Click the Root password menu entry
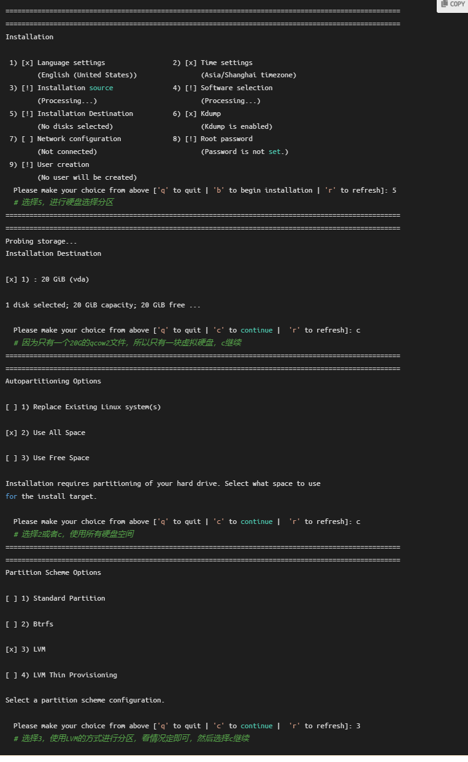Screen dimensions: 468x762 [x=226, y=139]
